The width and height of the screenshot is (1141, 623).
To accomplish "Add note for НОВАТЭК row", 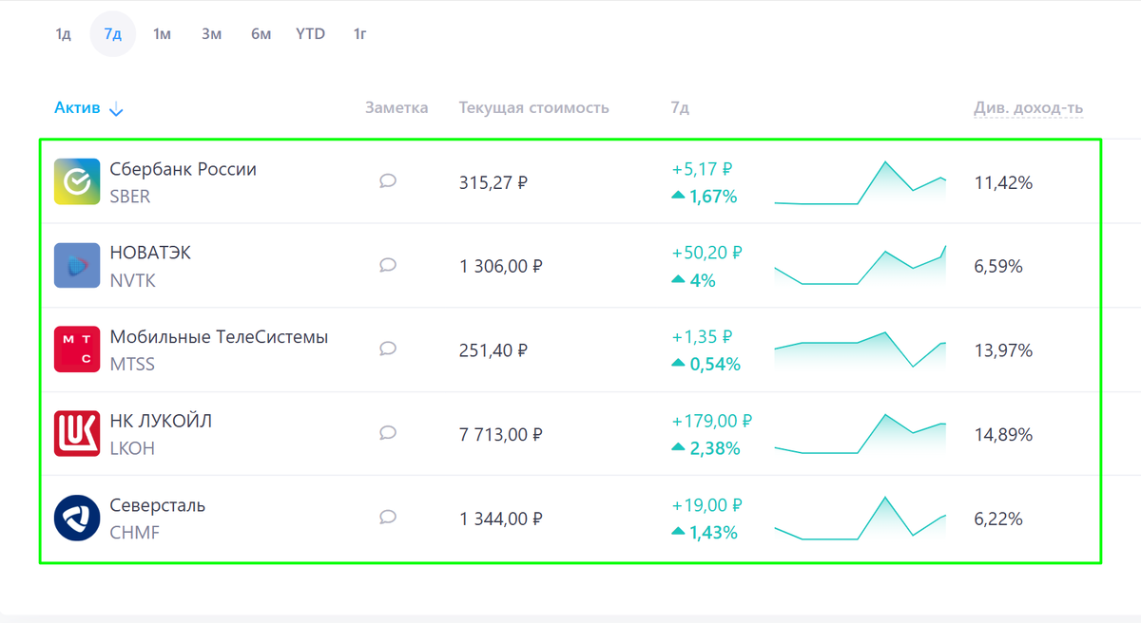I will (388, 265).
